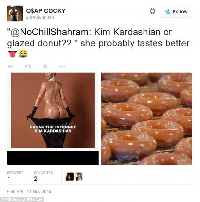Open the @PouyanJ19 handle link
The height and width of the screenshot is (202, 200).
coord(40,18)
